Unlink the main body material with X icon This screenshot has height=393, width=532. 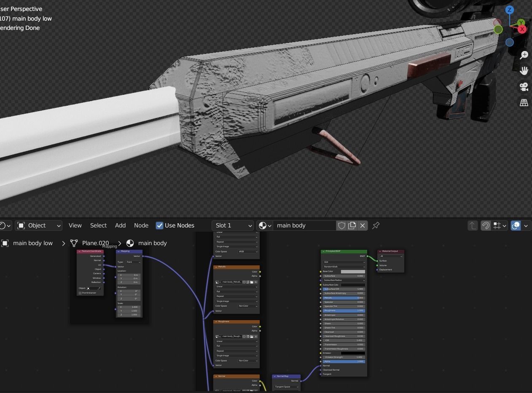[363, 225]
